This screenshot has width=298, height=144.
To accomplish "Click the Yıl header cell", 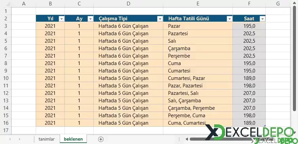I will (50, 19).
